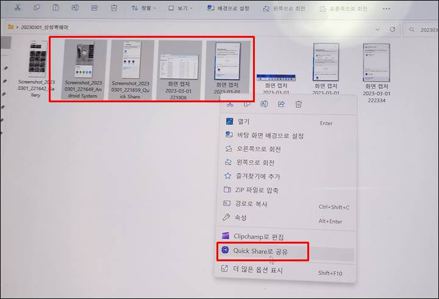
Task: Select the Screenshot_20230301_221659_Quick Share file
Action: coord(130,69)
